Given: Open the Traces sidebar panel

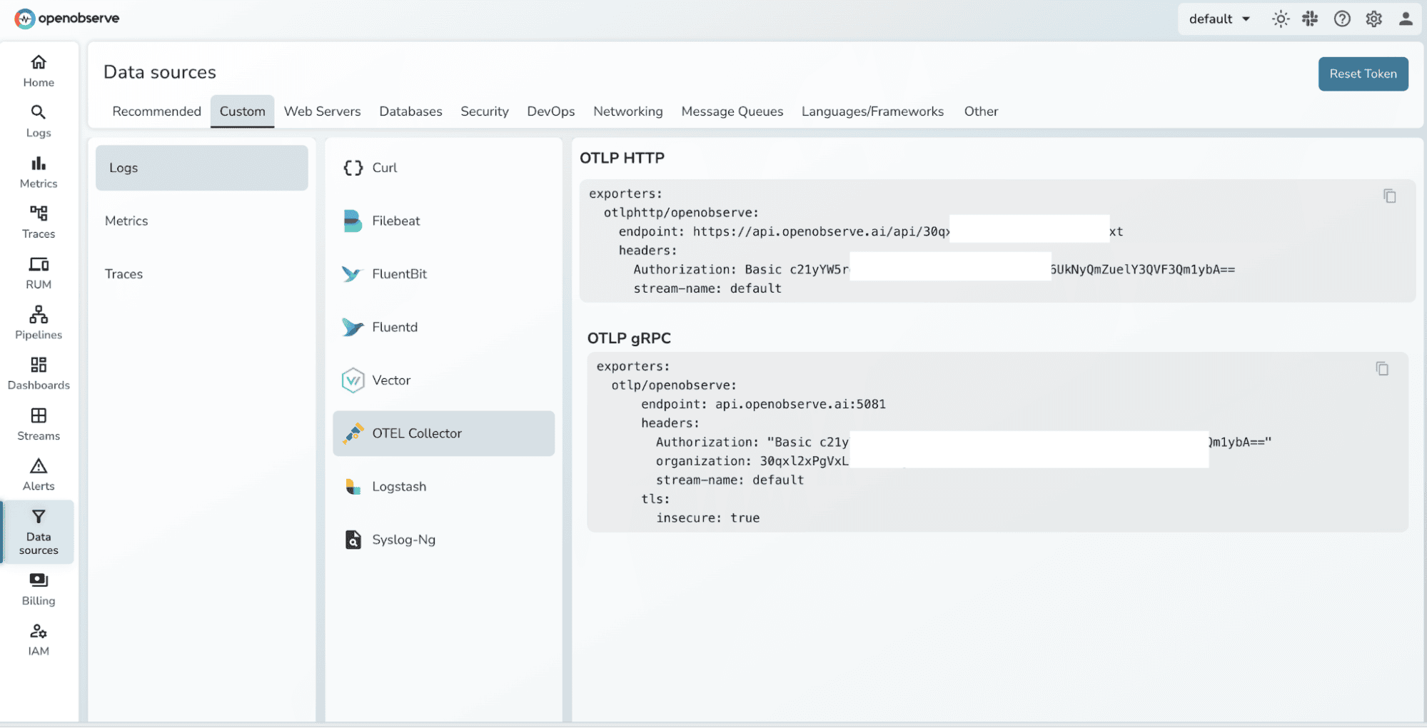Looking at the screenshot, I should (38, 222).
